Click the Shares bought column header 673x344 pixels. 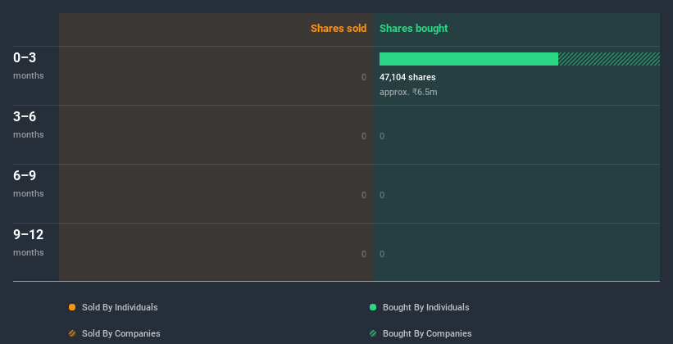pyautogui.click(x=413, y=29)
